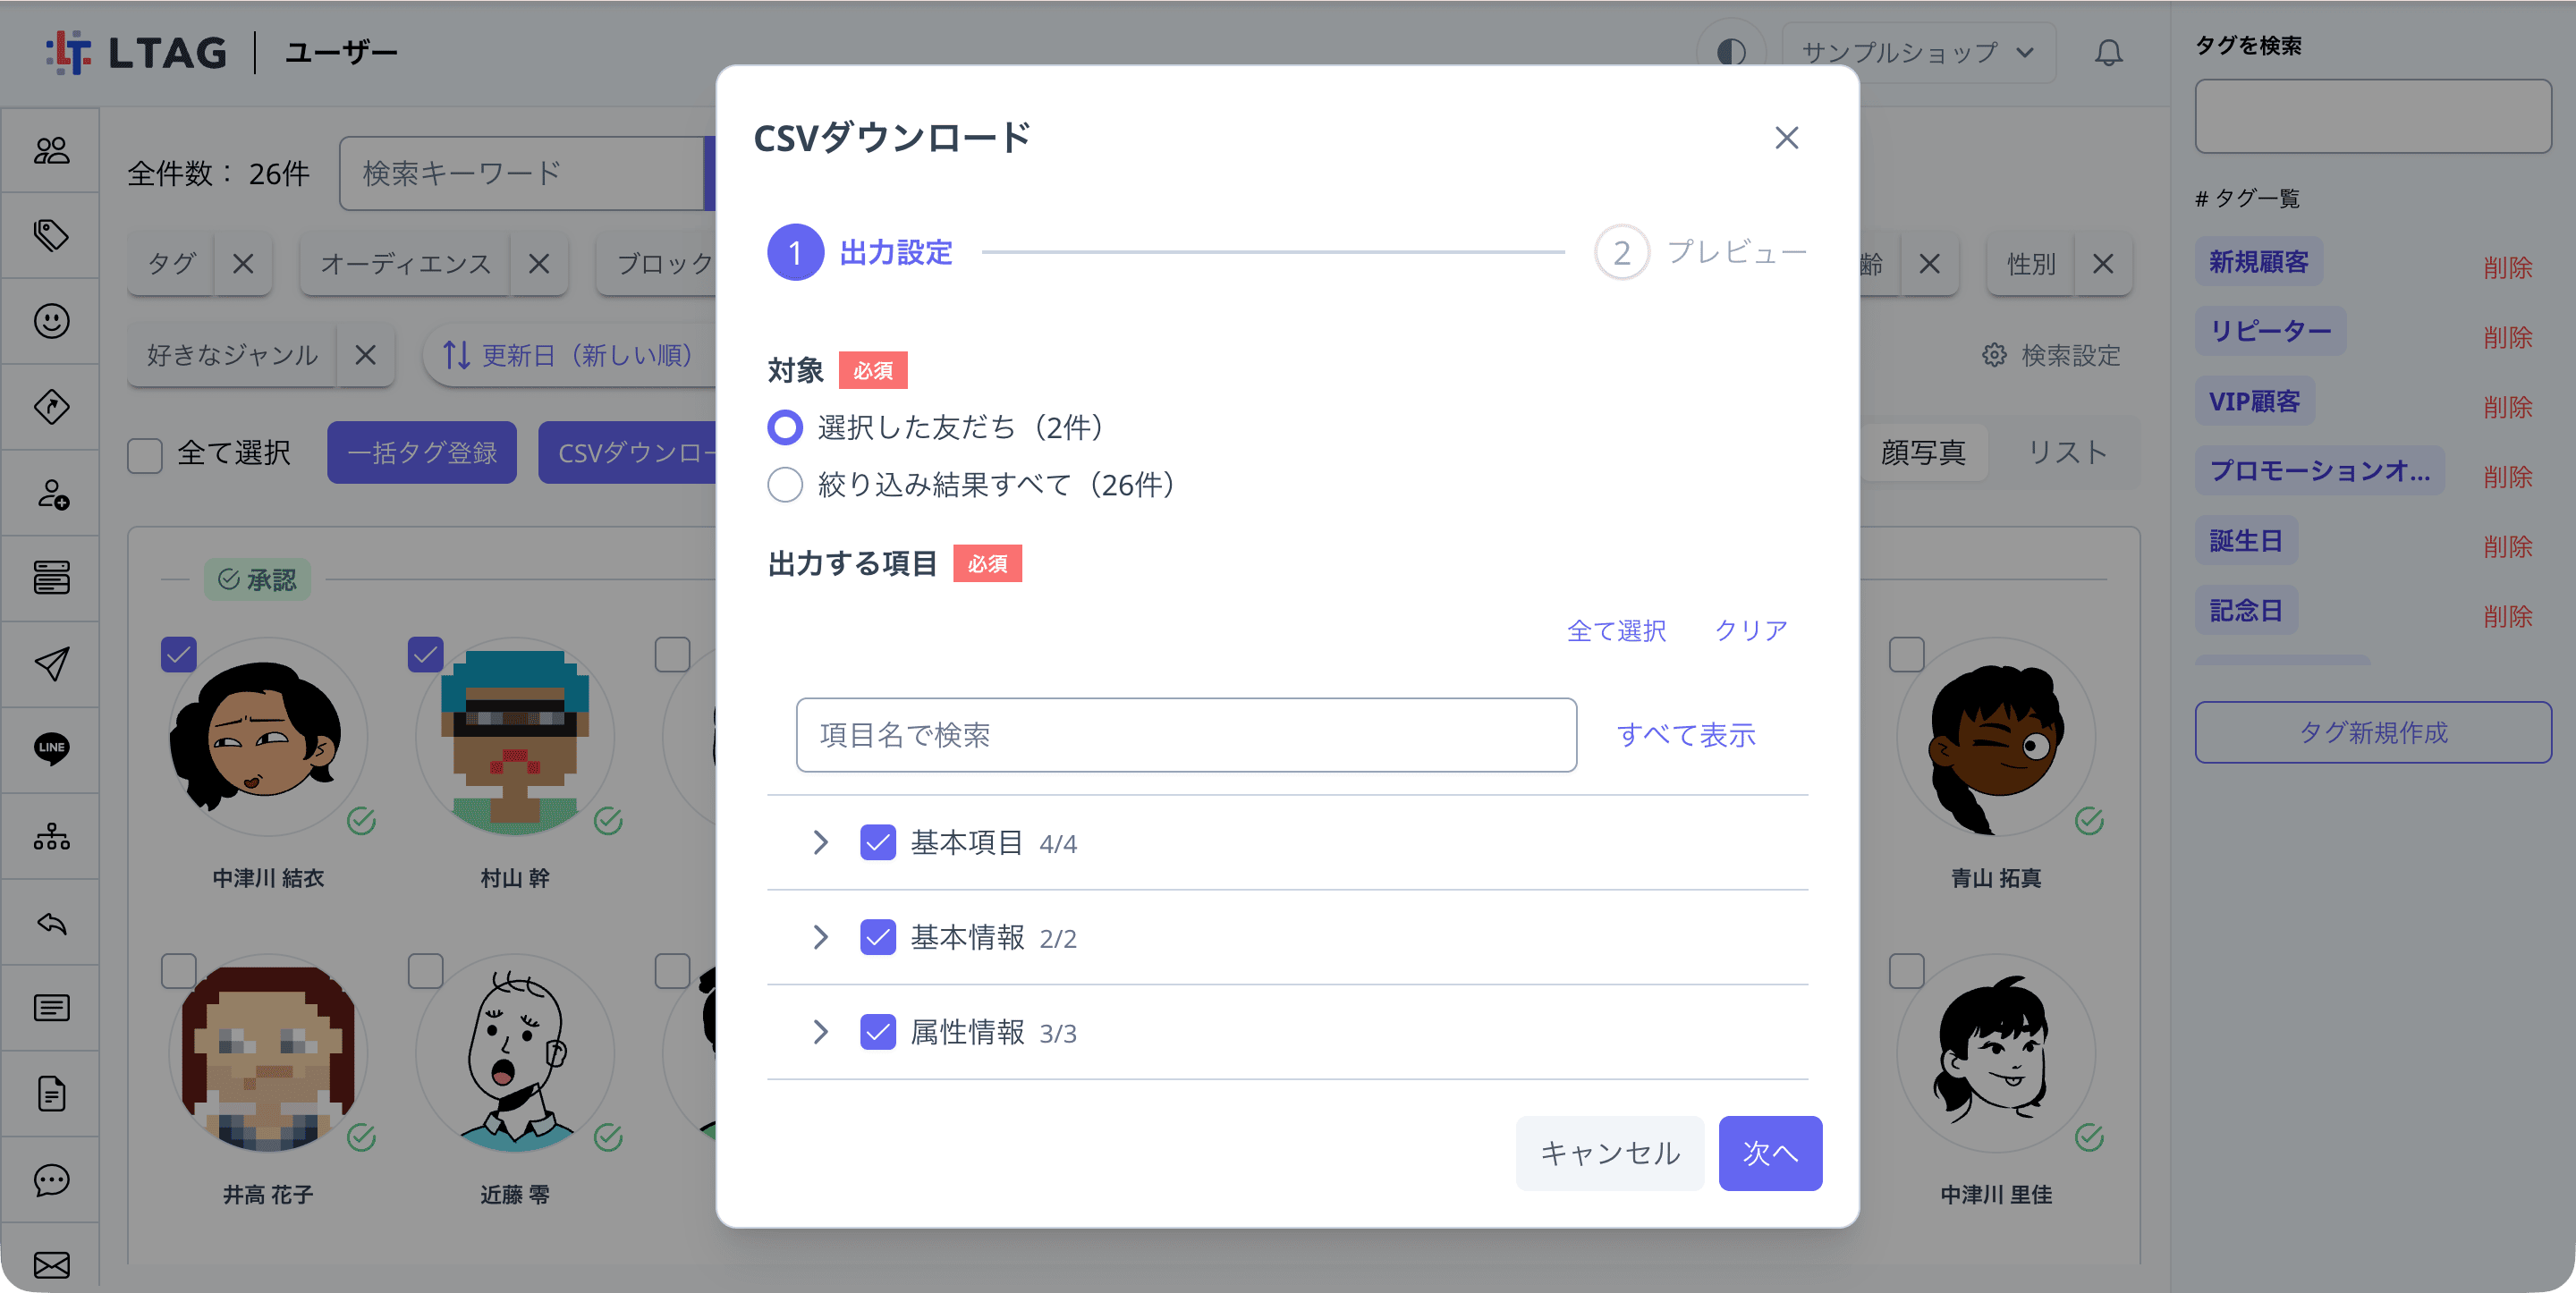Select 絞り込み結果すべて（26件） radio option
Screen dimensions: 2576x1293
coord(785,484)
